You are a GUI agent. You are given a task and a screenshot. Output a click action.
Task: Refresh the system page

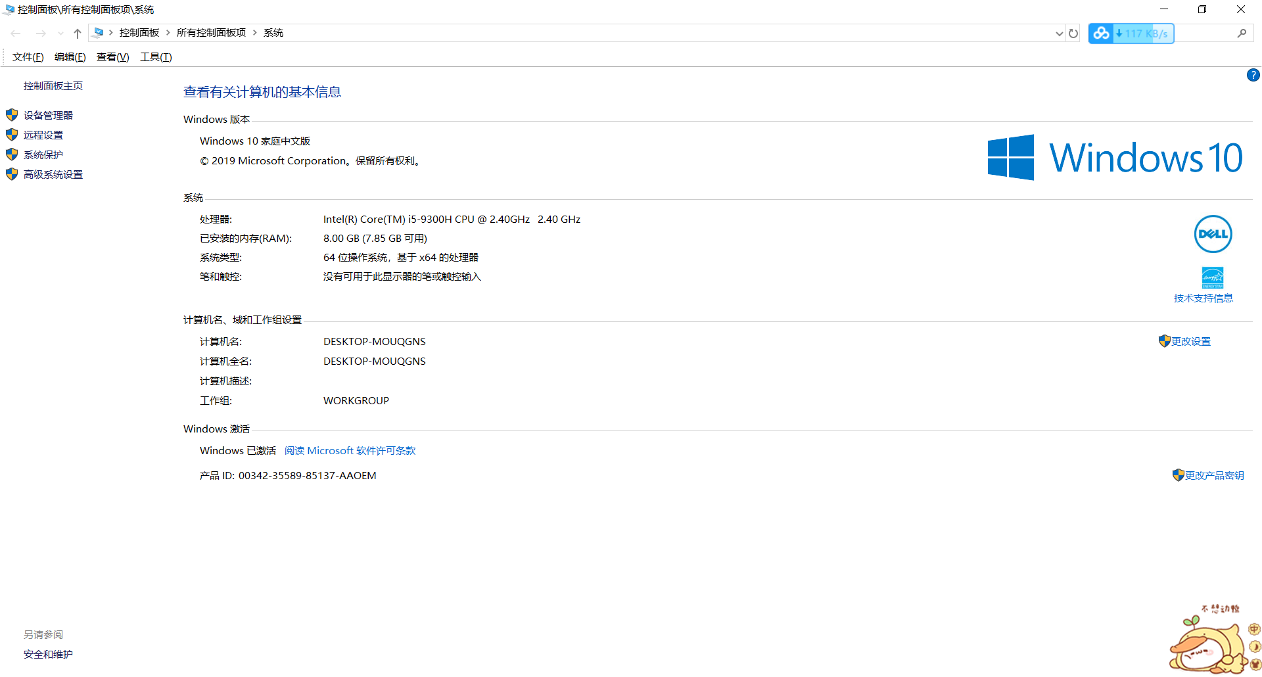[1073, 34]
